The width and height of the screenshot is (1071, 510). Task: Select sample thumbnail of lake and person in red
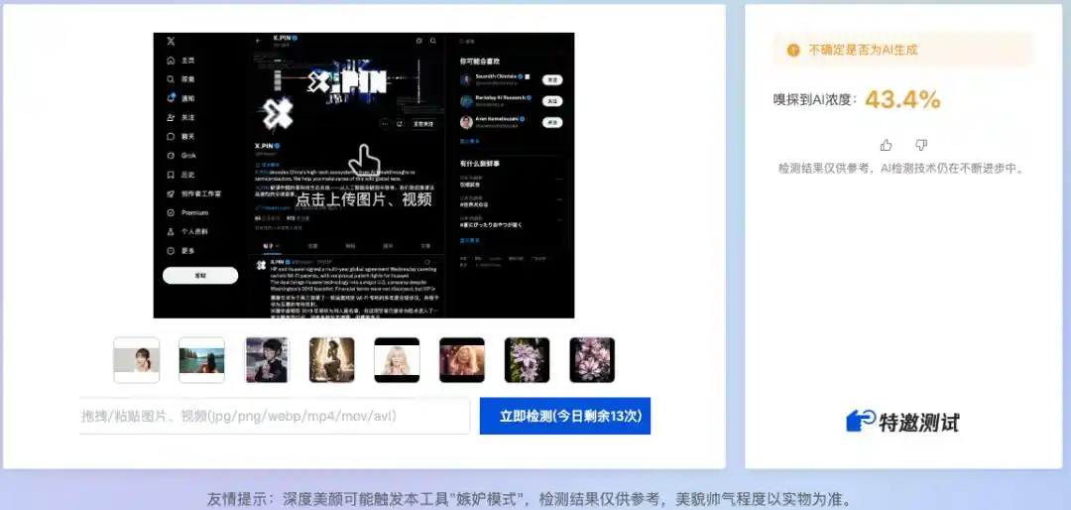pos(201,360)
